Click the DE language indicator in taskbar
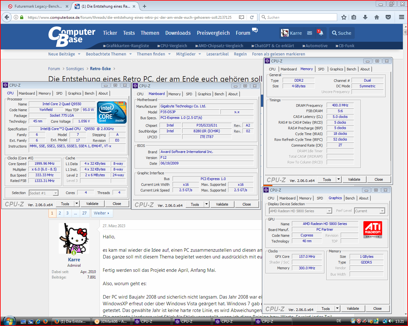The width and height of the screenshot is (408, 326). tap(339, 321)
